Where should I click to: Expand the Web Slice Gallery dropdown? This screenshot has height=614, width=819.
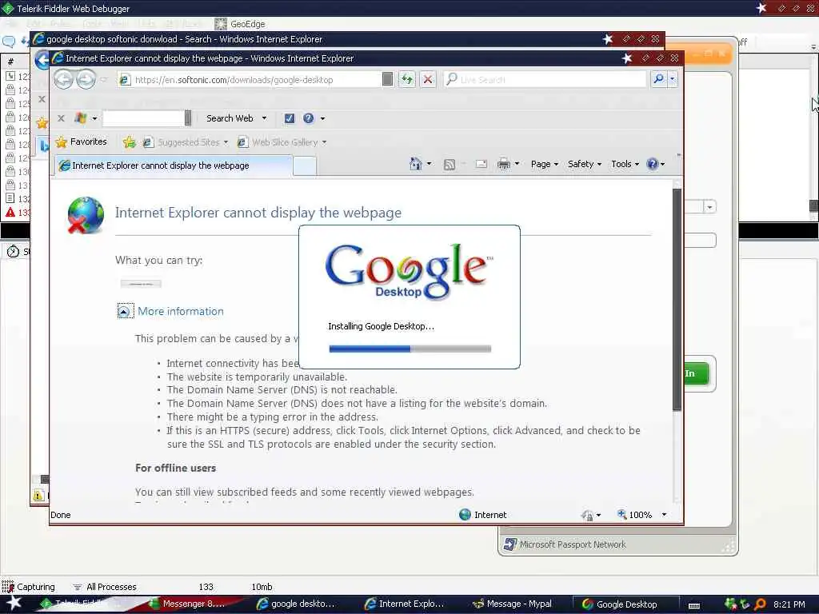tap(325, 142)
